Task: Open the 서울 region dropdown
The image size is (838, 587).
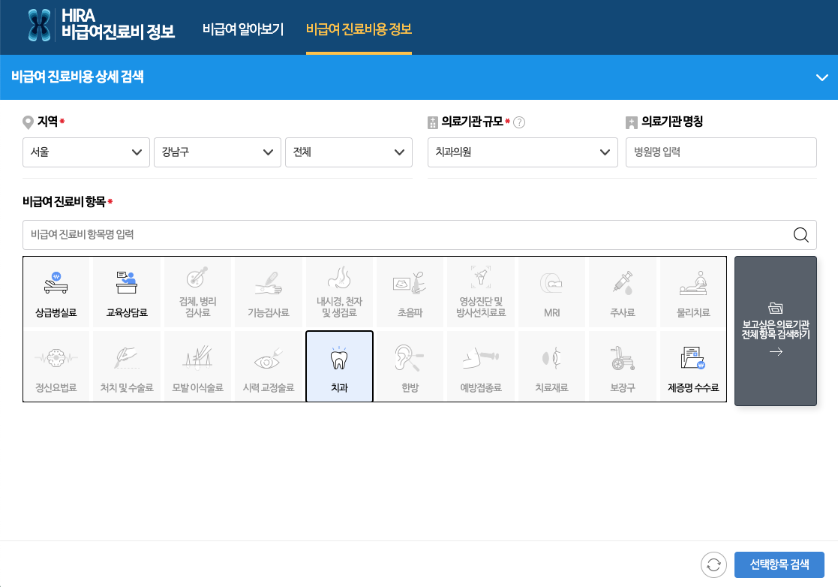Action: tap(86, 152)
